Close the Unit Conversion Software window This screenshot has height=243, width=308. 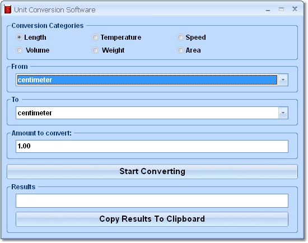tap(295, 9)
